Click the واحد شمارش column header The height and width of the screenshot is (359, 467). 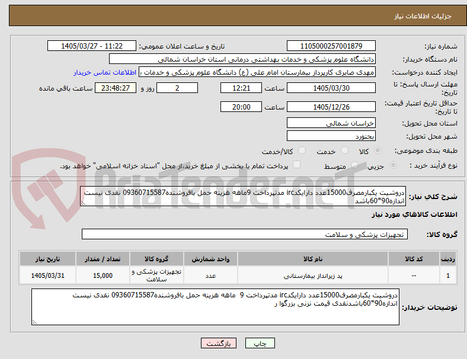[210, 259]
